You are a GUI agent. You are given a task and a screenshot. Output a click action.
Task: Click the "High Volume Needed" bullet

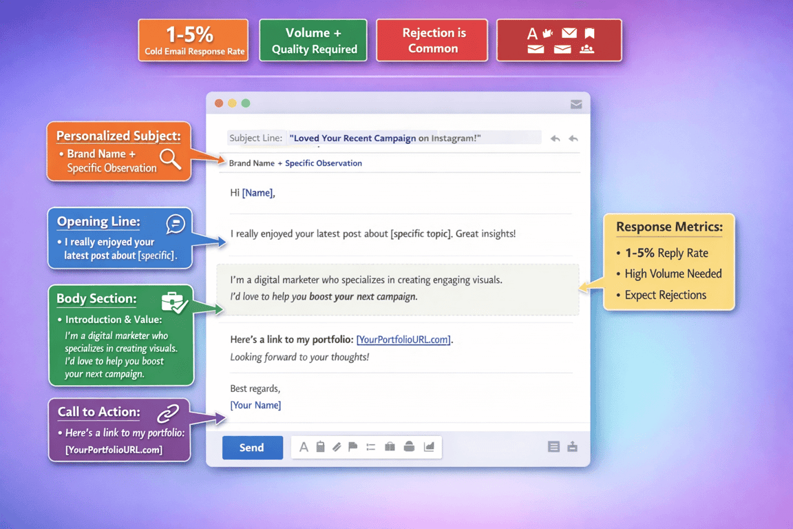point(673,274)
